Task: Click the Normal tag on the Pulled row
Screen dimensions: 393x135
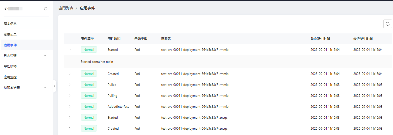Action: [89, 85]
